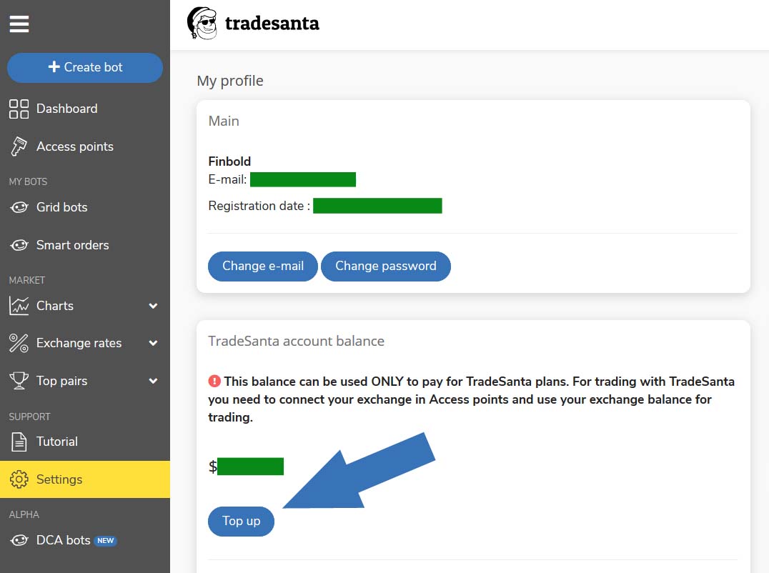Click the Smart orders robot icon
The height and width of the screenshot is (573, 769).
(19, 245)
